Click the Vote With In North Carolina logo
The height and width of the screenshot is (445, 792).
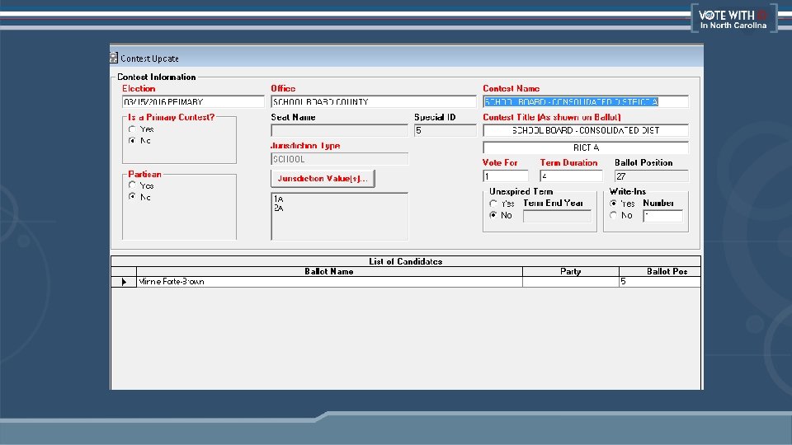coord(733,19)
